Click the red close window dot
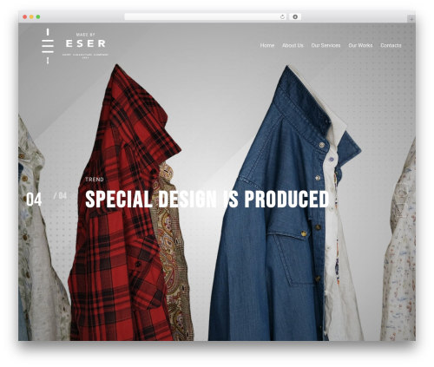The width and height of the screenshot is (434, 367). click(x=25, y=17)
